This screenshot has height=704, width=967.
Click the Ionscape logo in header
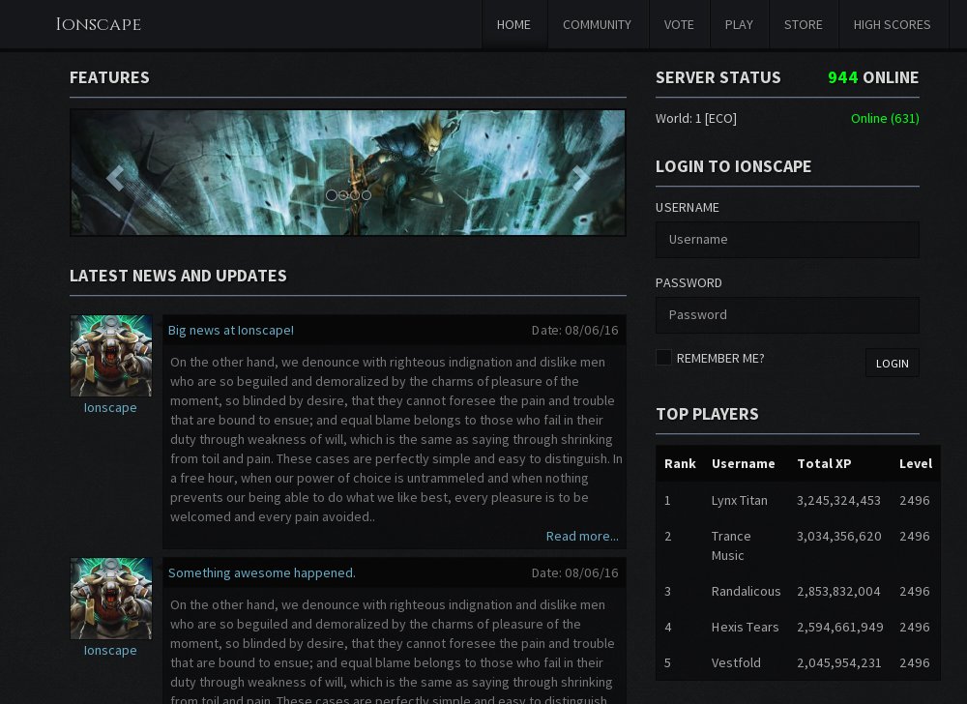point(99,24)
